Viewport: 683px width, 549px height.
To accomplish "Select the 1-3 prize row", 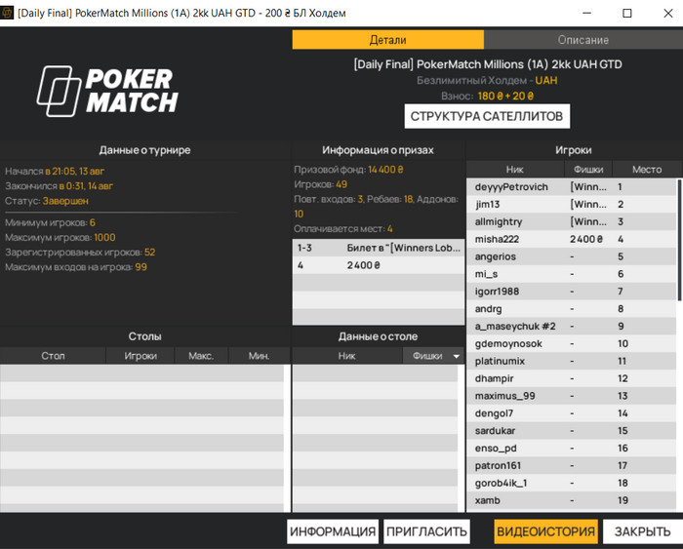I will coord(379,248).
